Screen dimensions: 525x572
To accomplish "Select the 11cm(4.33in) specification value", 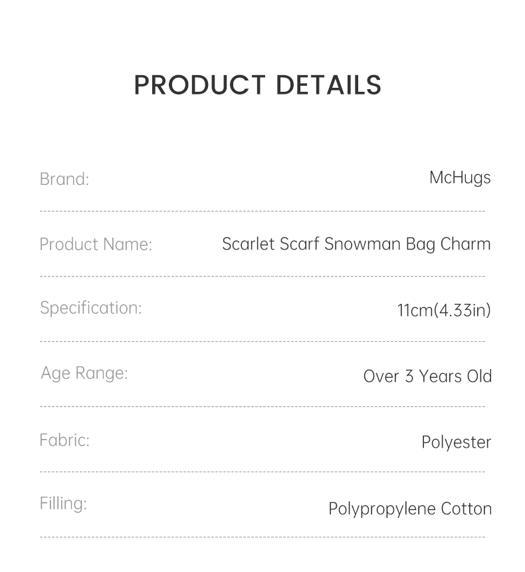I will (444, 310).
